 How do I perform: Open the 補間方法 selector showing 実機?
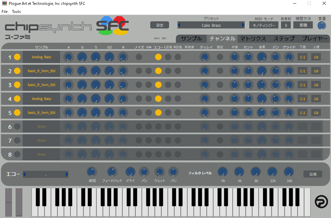coord(303,25)
